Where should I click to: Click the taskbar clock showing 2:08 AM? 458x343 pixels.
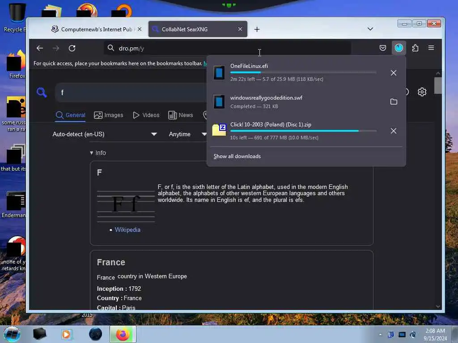tap(435, 335)
